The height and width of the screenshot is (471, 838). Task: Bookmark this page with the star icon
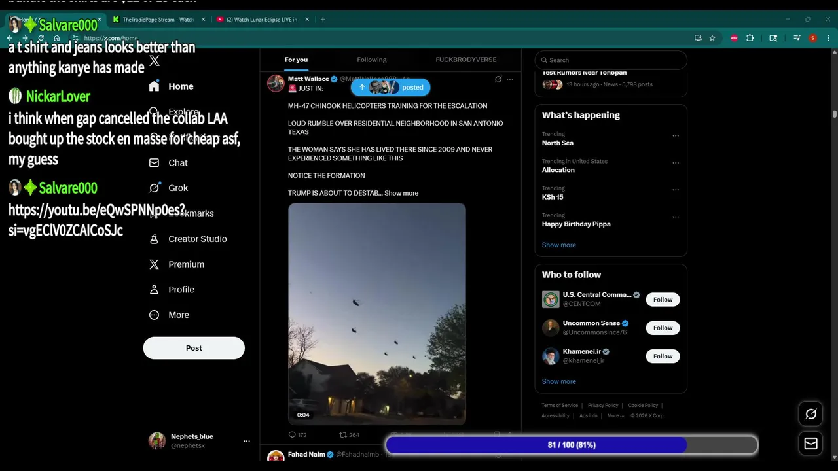tap(712, 38)
